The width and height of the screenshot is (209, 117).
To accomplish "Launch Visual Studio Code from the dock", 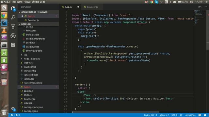I will click(x=4, y=23).
